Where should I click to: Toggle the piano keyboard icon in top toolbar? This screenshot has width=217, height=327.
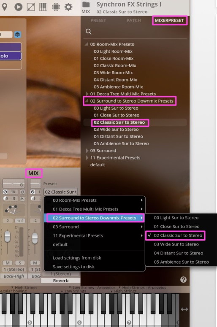(x=43, y=7)
